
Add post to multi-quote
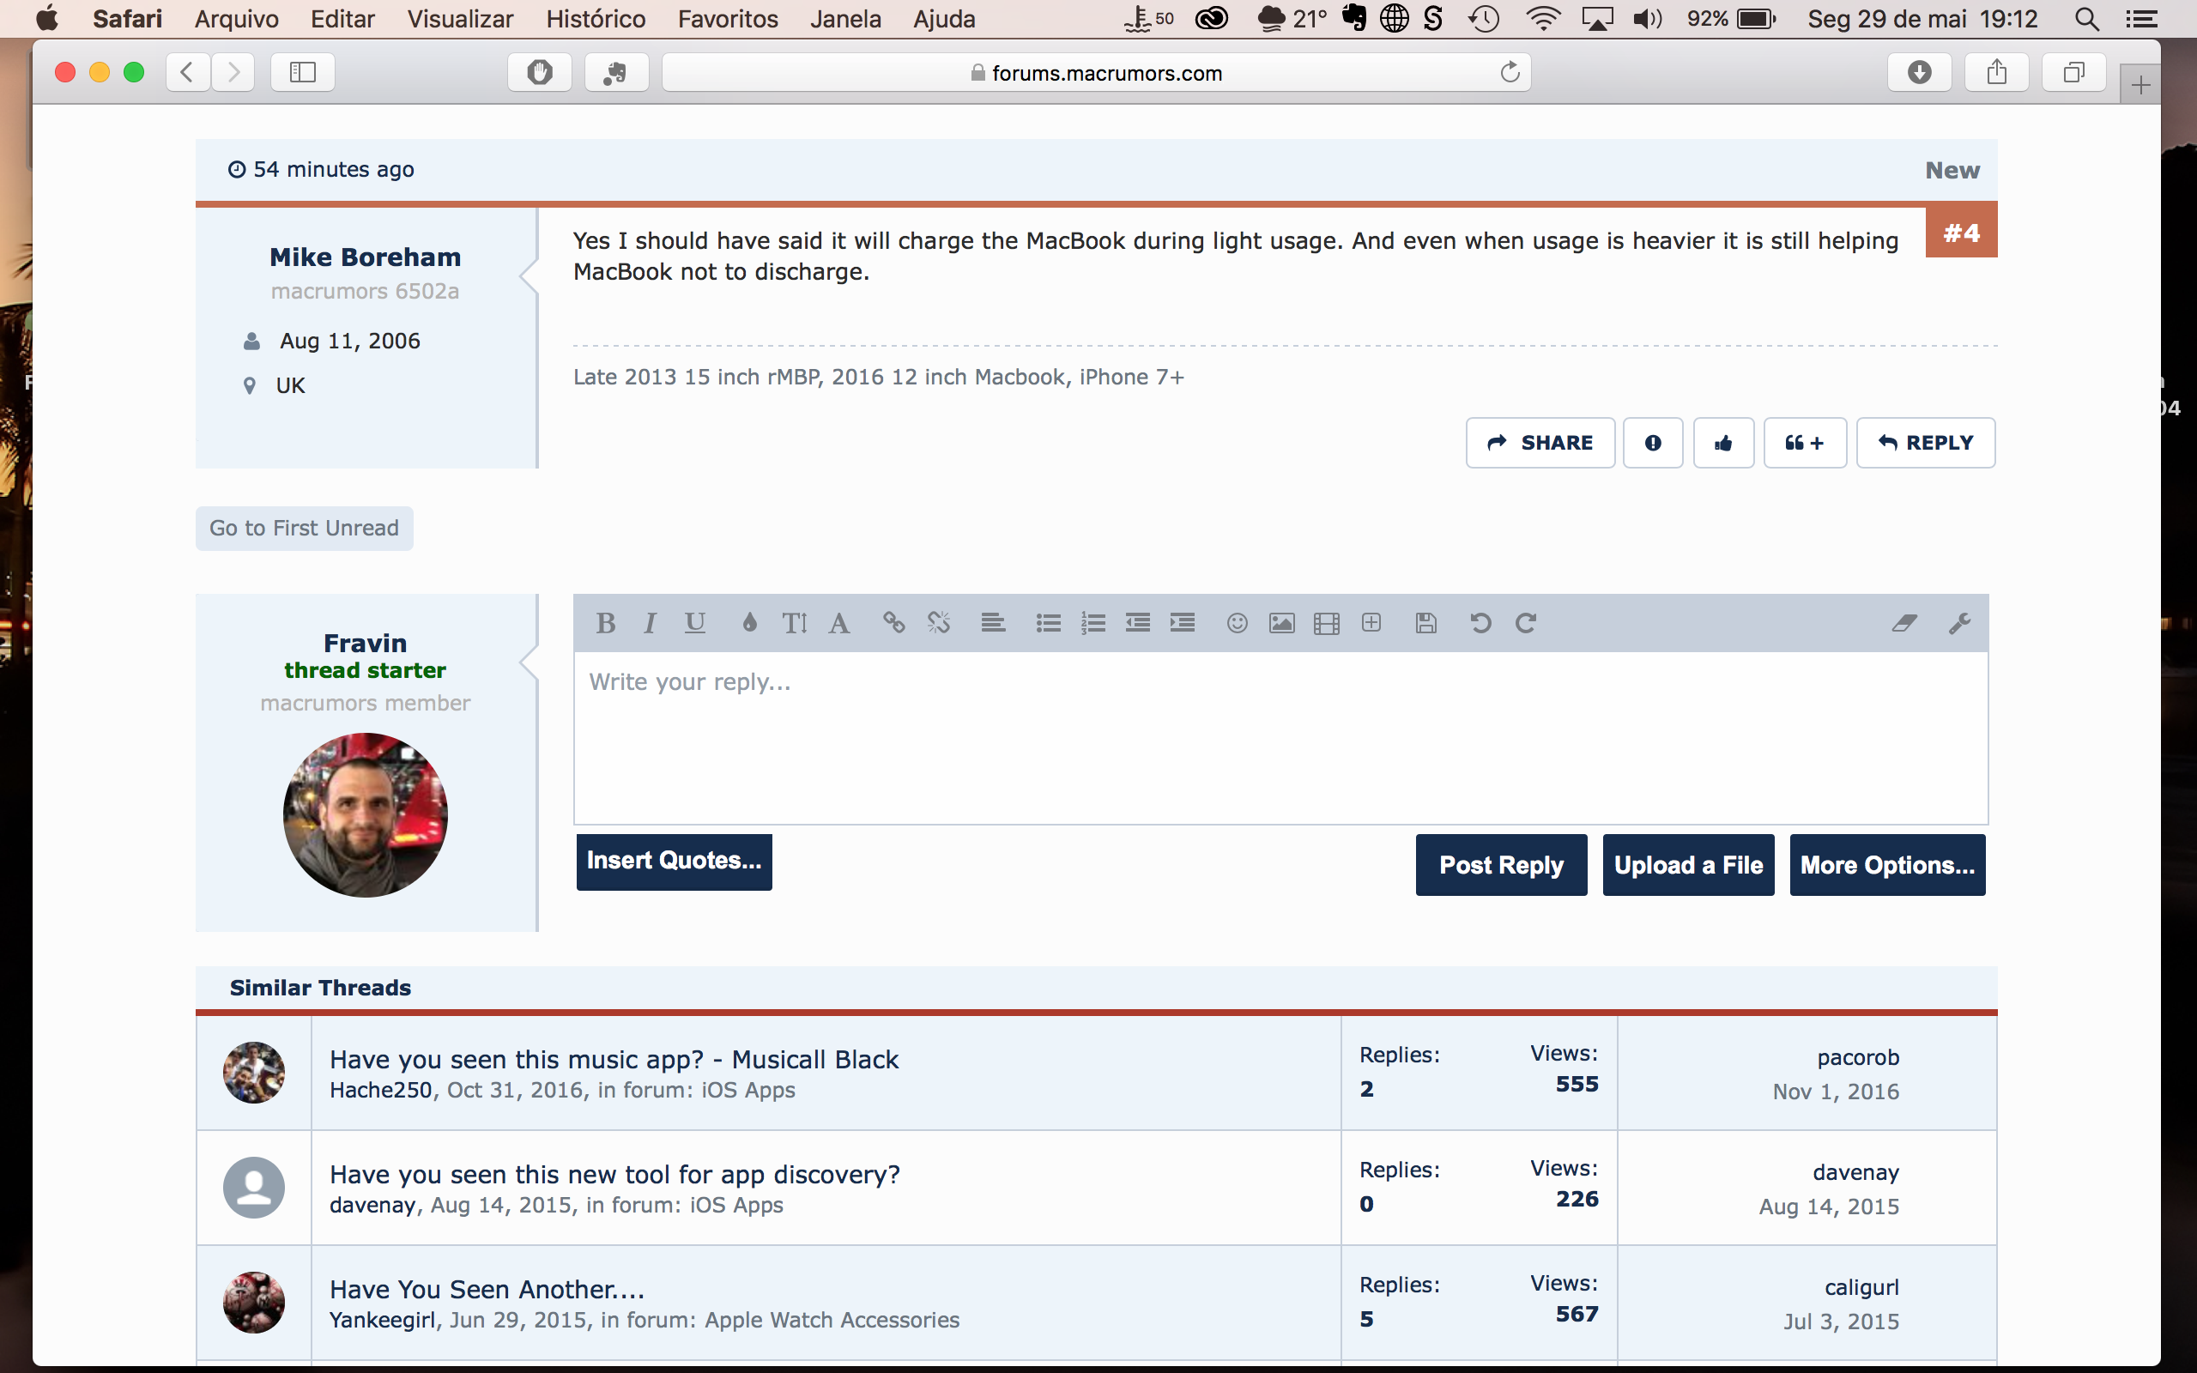click(1805, 442)
